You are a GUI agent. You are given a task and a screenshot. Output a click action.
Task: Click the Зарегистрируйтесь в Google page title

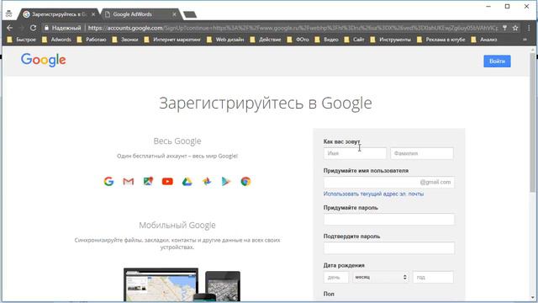pyautogui.click(x=266, y=103)
